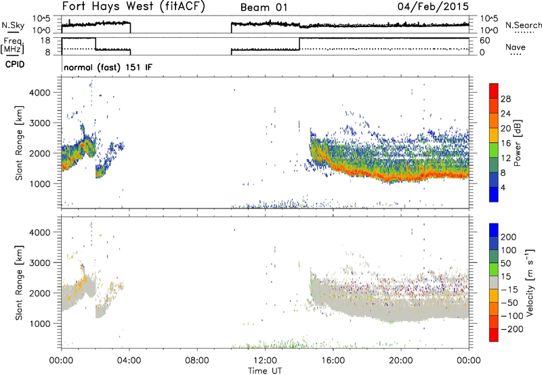Select the '-200' label on velocity colorbar
Screen dimensions: 542x375
pos(512,329)
